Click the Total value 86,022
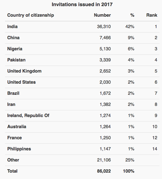The height and width of the screenshot is (179, 162). pos(104,171)
